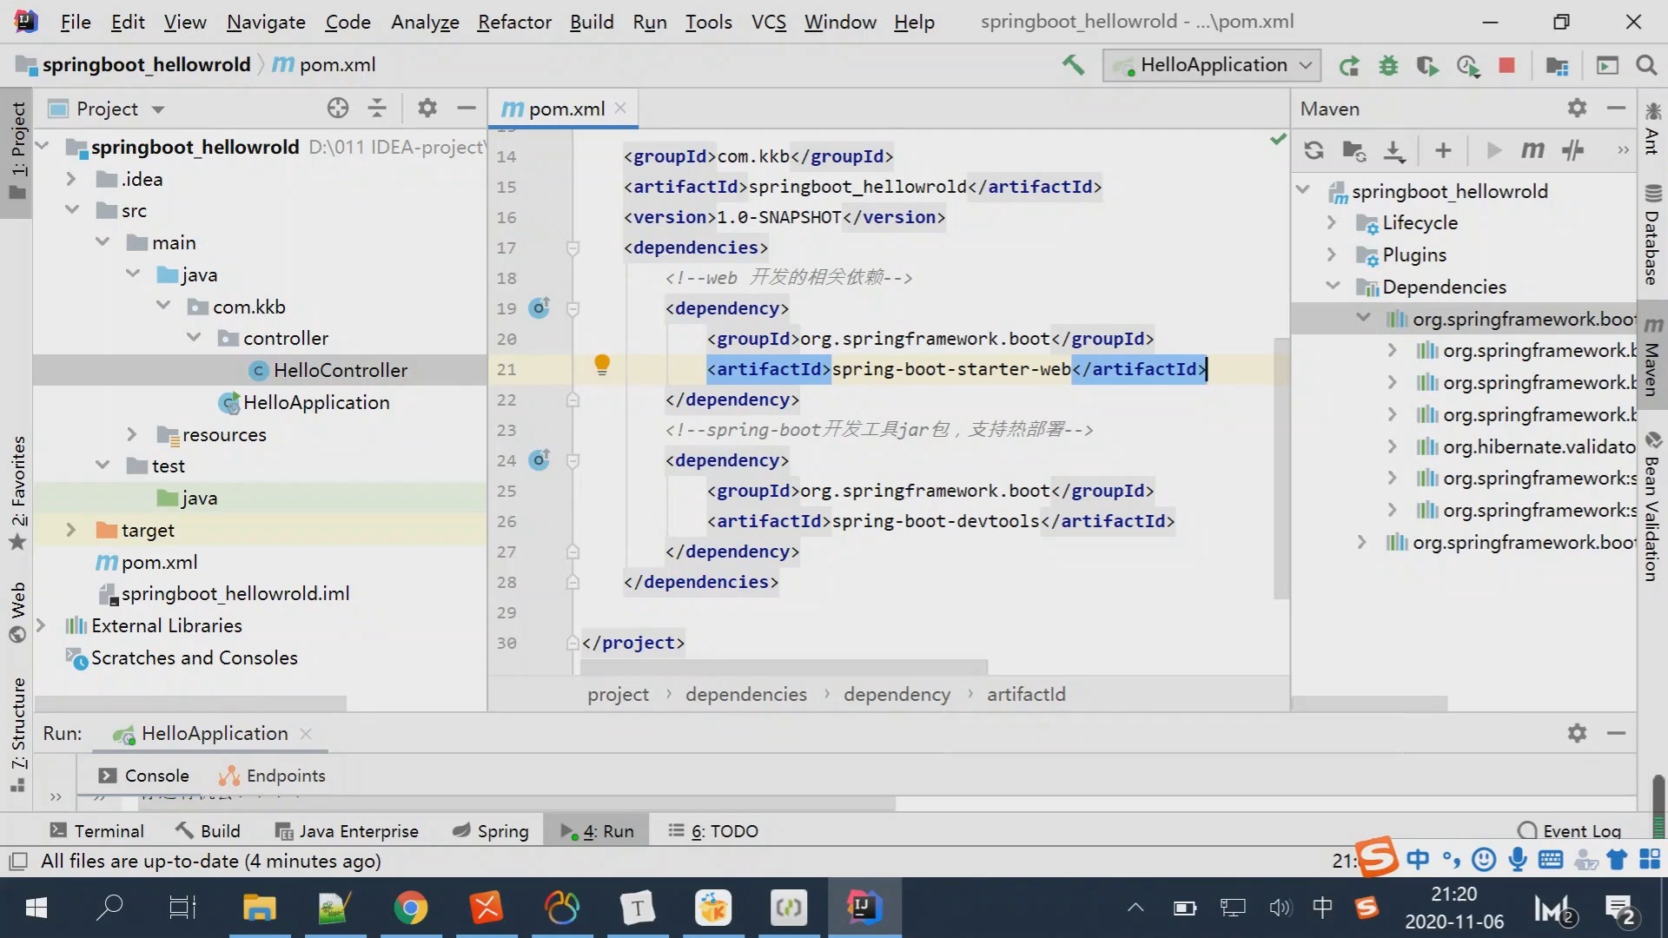The width and height of the screenshot is (1668, 938).
Task: Open the Event Log
Action: coord(1569,831)
